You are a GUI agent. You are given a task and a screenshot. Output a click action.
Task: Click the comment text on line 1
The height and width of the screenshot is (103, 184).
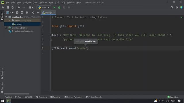[79, 17]
